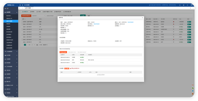Click the reset button beside the search button

[89, 16]
